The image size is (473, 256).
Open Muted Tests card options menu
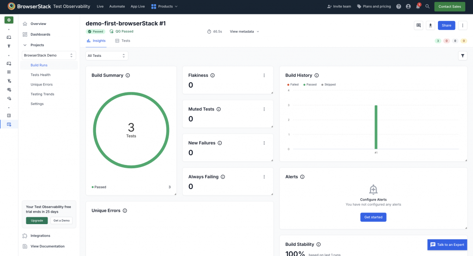pyautogui.click(x=264, y=109)
